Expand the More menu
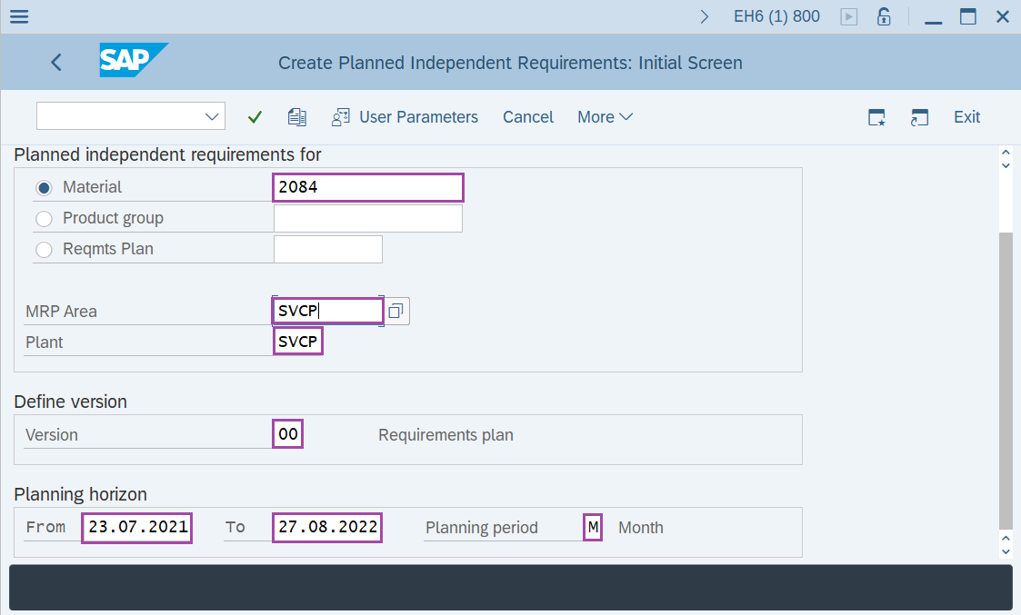This screenshot has height=615, width=1021. 605,117
